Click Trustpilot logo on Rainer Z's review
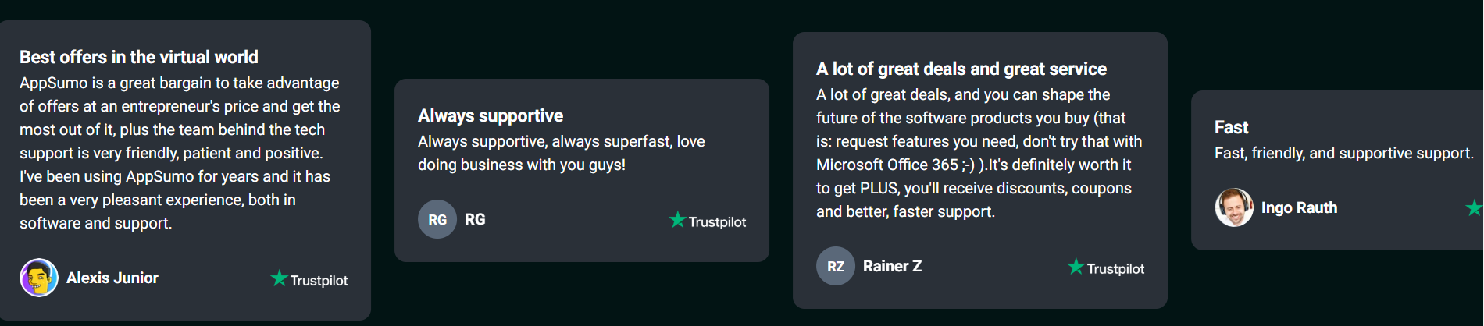 click(x=1106, y=268)
